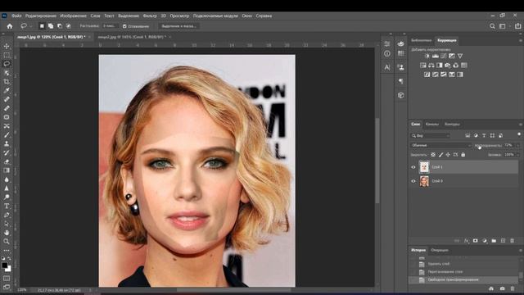Open fill value dropdown arrow
This screenshot has height=295, width=524.
click(517, 155)
